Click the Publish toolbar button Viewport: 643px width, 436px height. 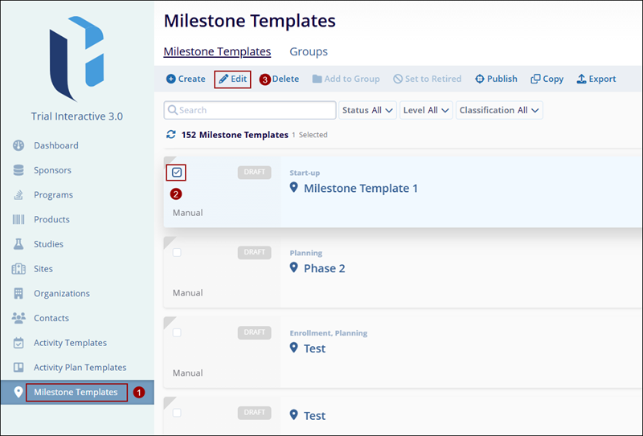(496, 79)
